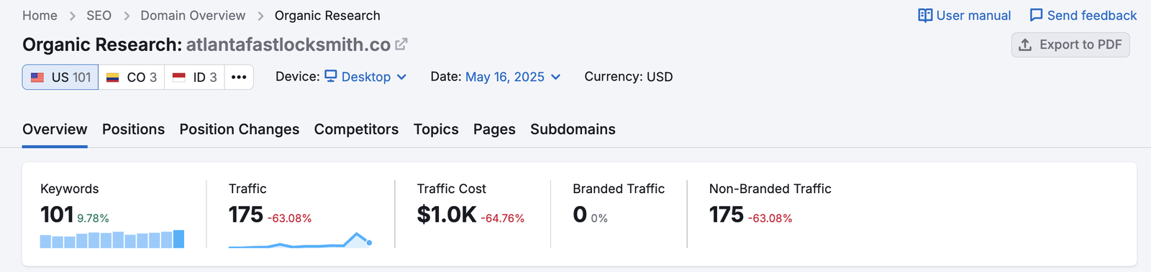This screenshot has height=272, width=1151.
Task: Click the User manual book icon
Action: [925, 16]
